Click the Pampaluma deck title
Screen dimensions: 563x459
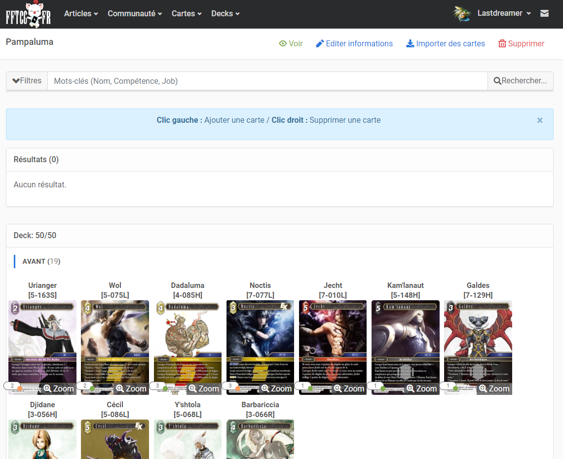click(30, 42)
